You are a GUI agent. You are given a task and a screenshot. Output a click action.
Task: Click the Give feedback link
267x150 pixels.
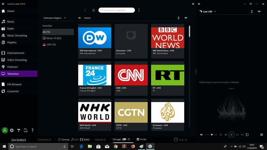click(19, 140)
